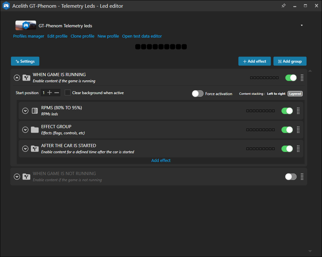The width and height of the screenshot is (322, 257).
Task: Click the RPMS effect gauge icon
Action: pos(34,111)
